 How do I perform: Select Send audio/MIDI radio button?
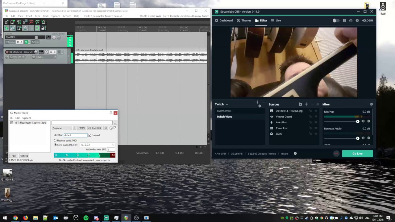(x=55, y=145)
